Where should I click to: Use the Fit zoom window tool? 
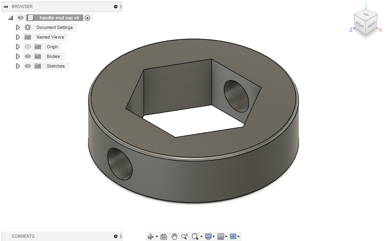pyautogui.click(x=195, y=237)
